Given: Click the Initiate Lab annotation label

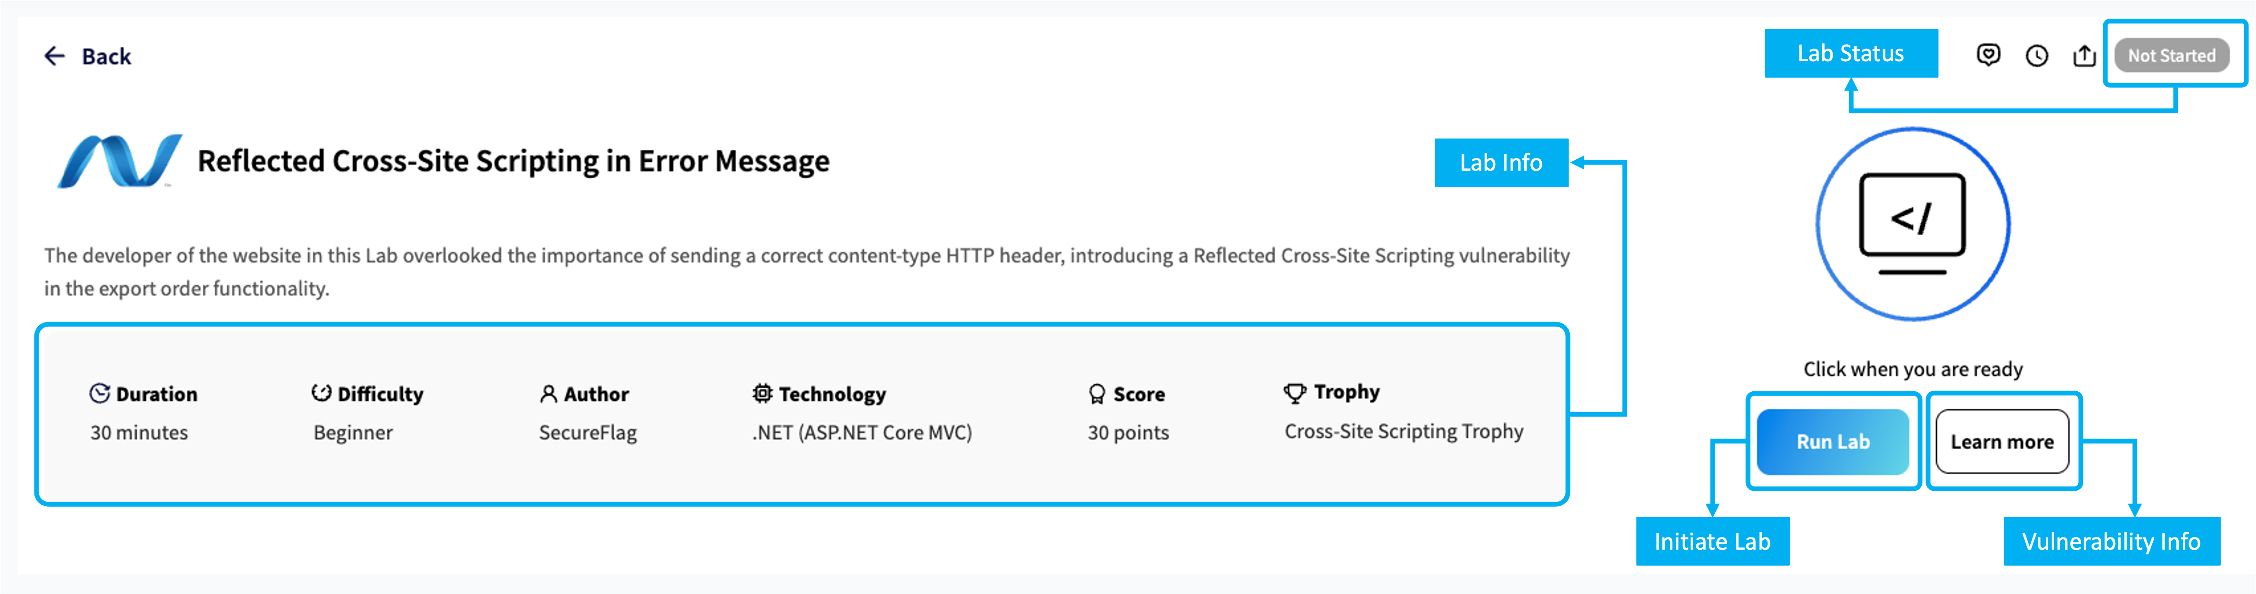Looking at the screenshot, I should 1711,541.
